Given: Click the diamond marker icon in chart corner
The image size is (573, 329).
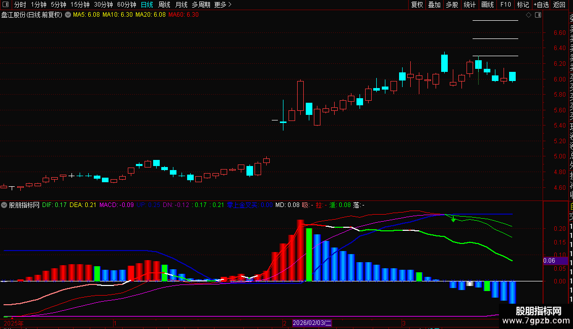Looking at the screenshot, I should coord(528,15).
